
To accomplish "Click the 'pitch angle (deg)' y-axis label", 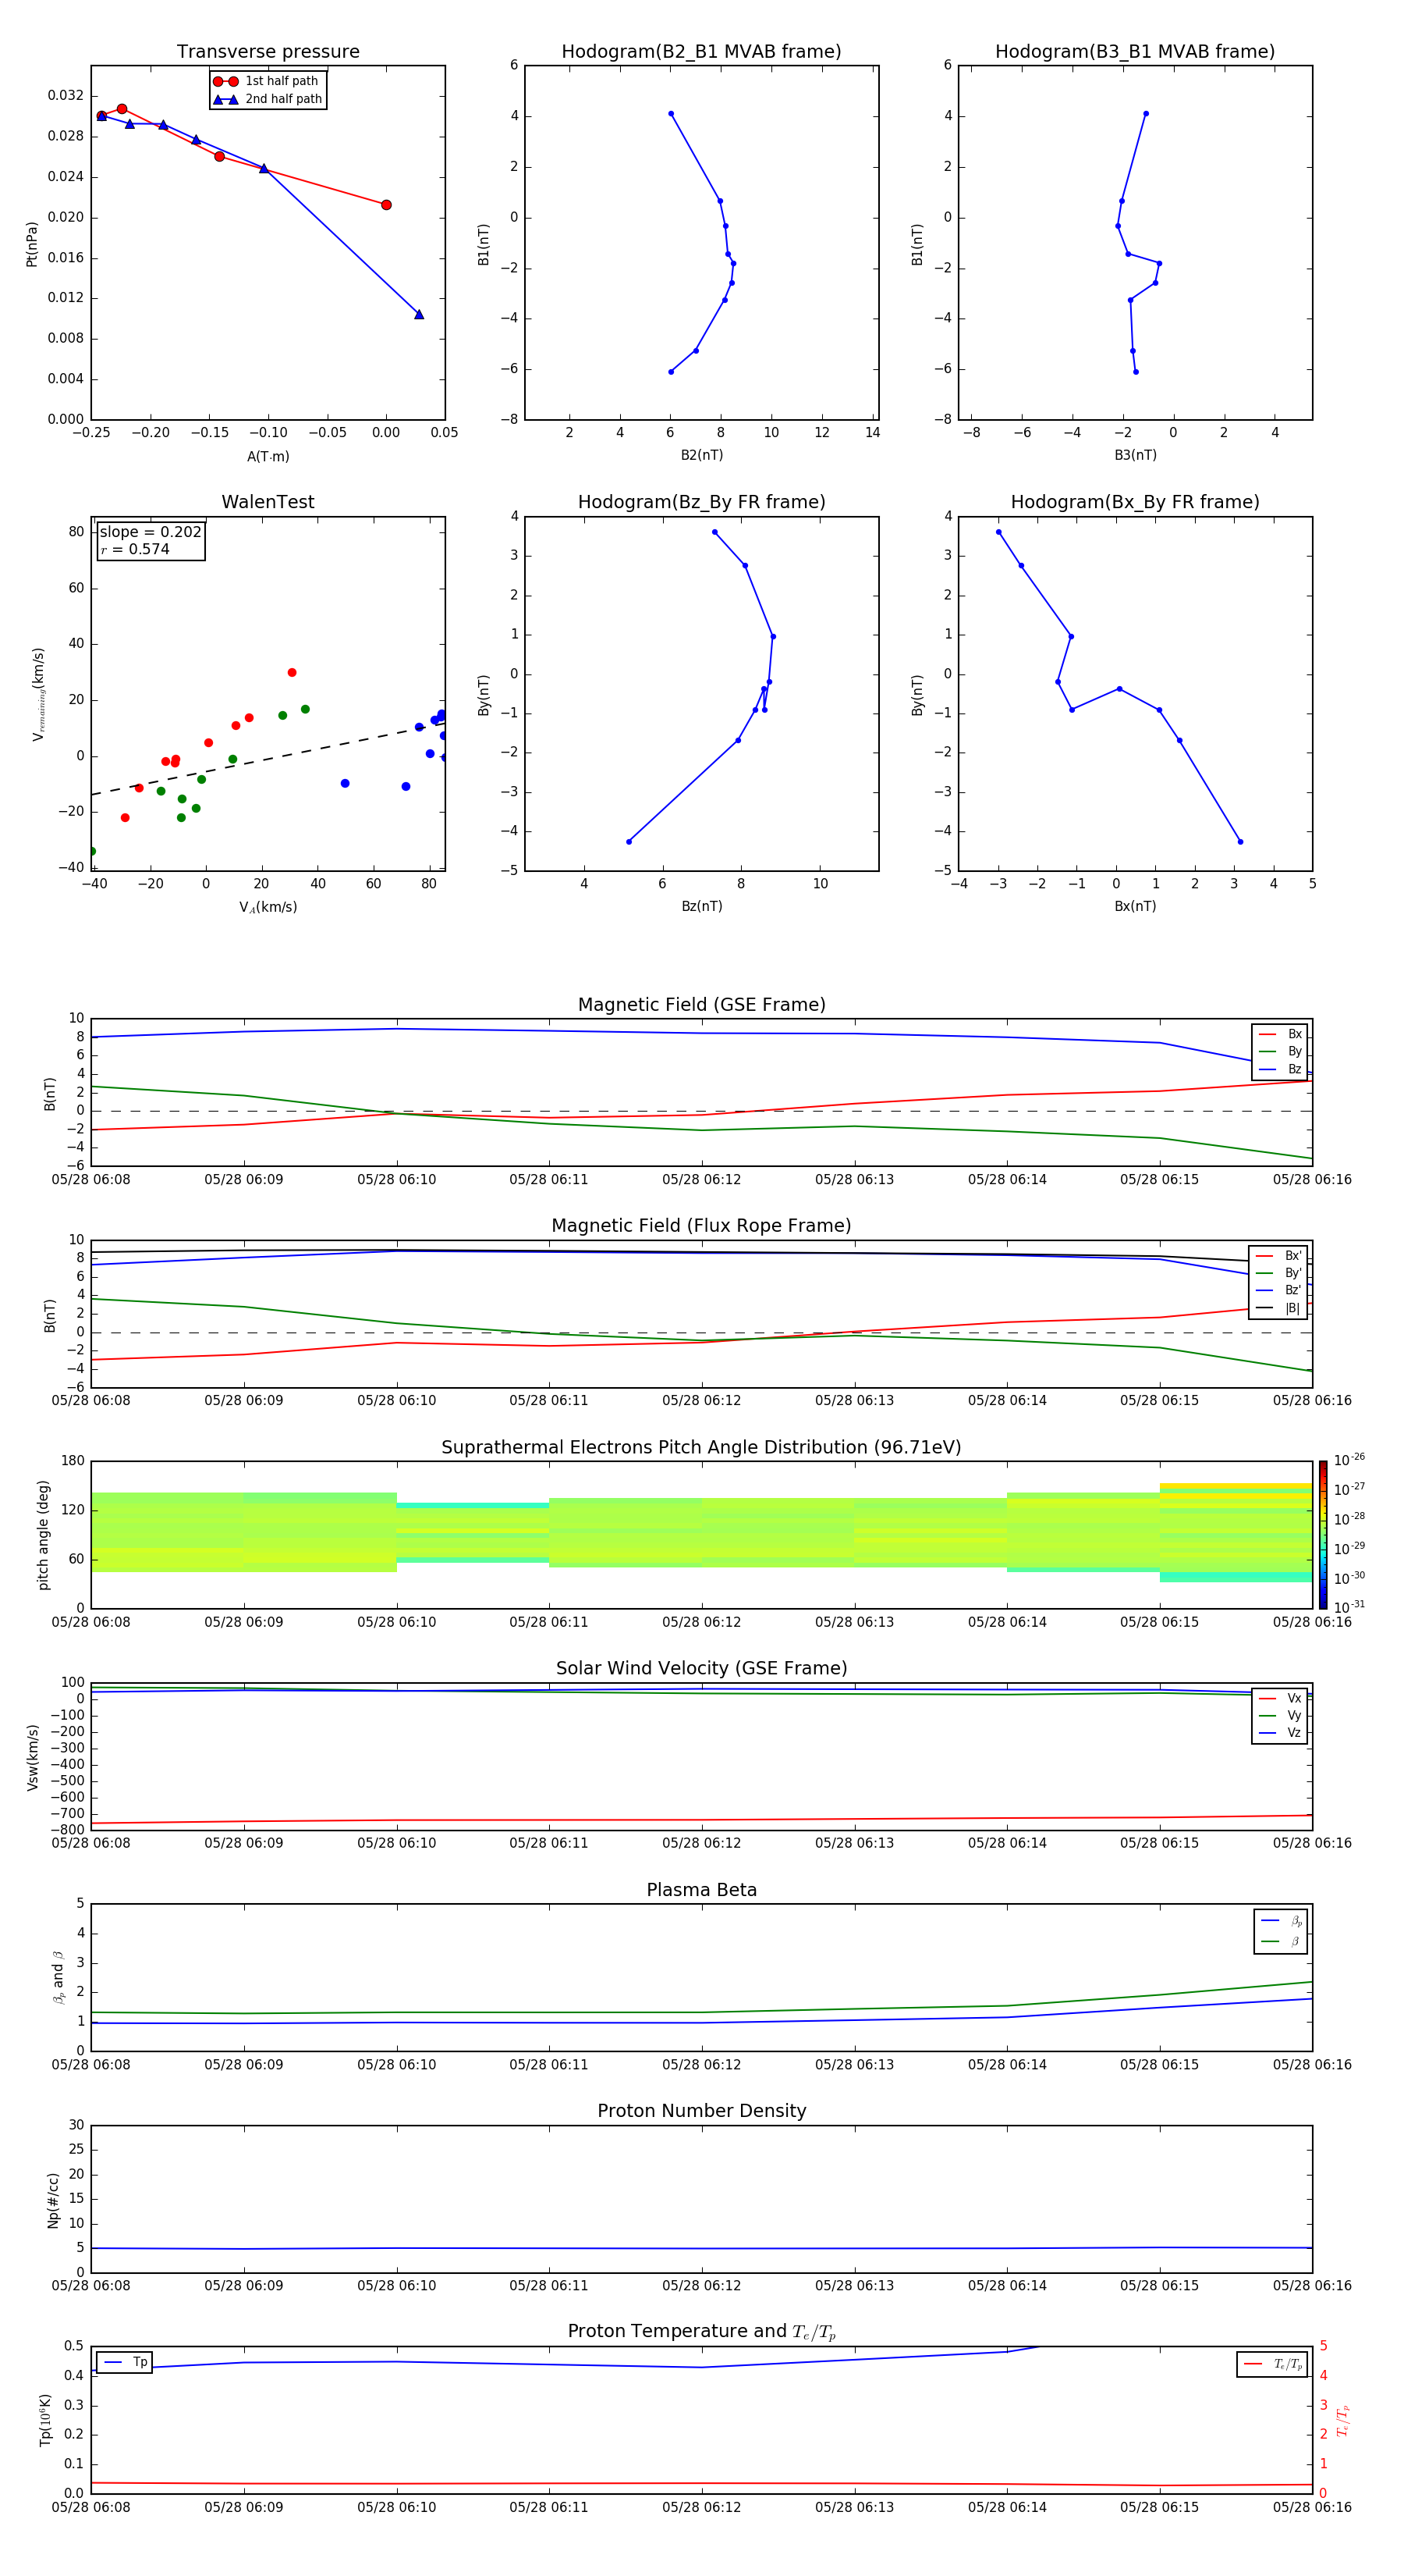I will coord(43,1535).
